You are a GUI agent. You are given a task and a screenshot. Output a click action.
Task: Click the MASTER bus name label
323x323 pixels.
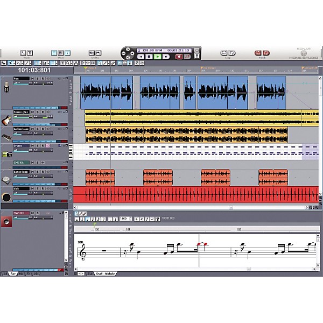22,213
